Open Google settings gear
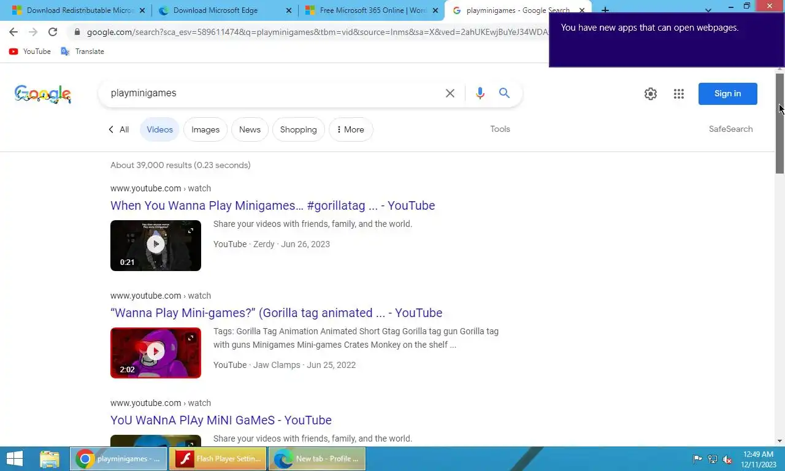 (x=651, y=94)
